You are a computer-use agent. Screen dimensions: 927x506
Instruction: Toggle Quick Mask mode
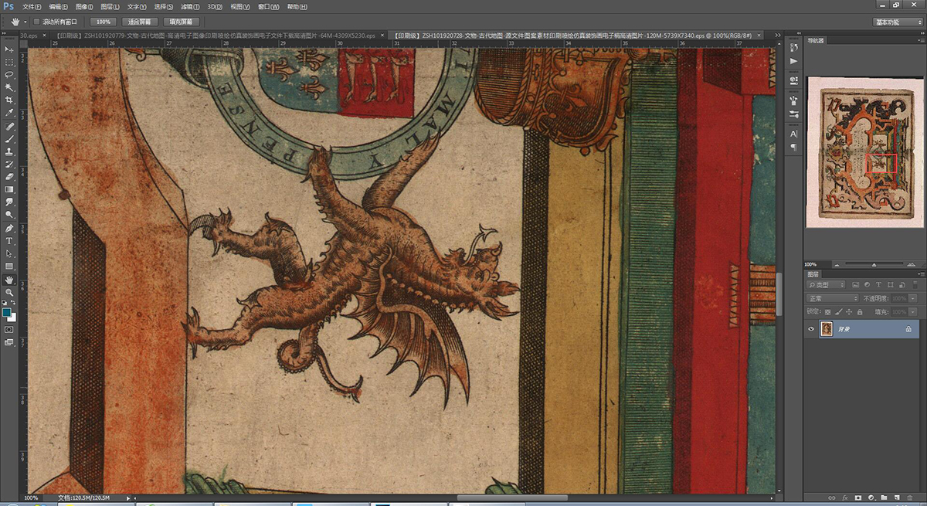(x=9, y=328)
